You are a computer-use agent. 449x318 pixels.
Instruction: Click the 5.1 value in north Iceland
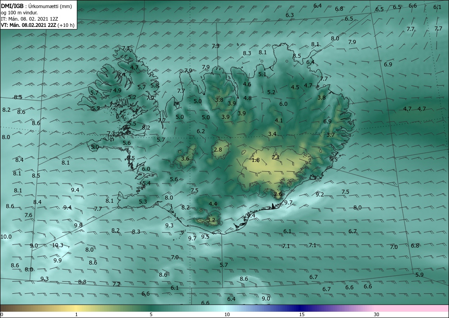pyautogui.click(x=262, y=74)
